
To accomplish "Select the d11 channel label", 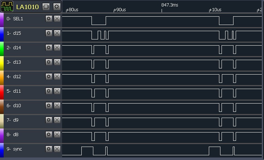I will (x=17, y=91).
